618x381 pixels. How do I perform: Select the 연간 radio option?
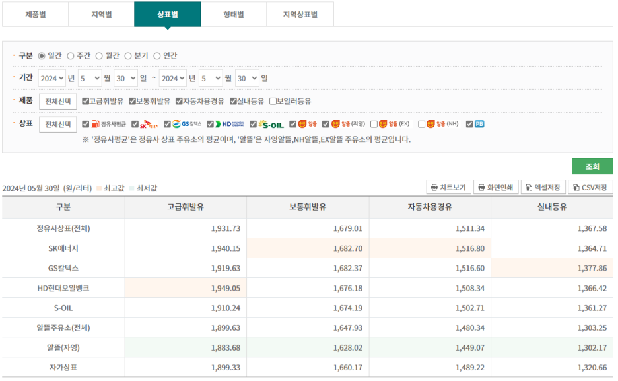(x=157, y=56)
